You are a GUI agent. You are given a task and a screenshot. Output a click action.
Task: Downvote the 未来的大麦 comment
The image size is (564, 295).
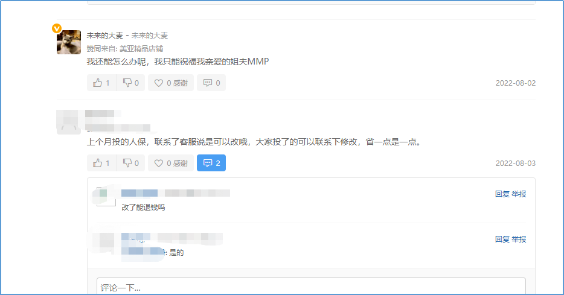130,83
